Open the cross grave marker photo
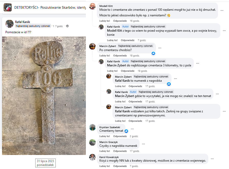229x169 pixels. 44,95
